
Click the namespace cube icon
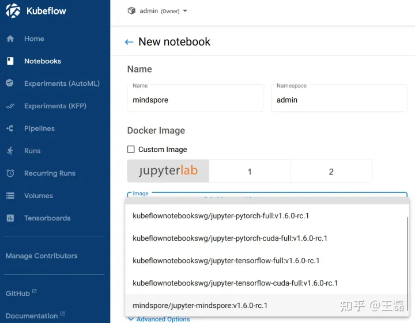click(131, 11)
